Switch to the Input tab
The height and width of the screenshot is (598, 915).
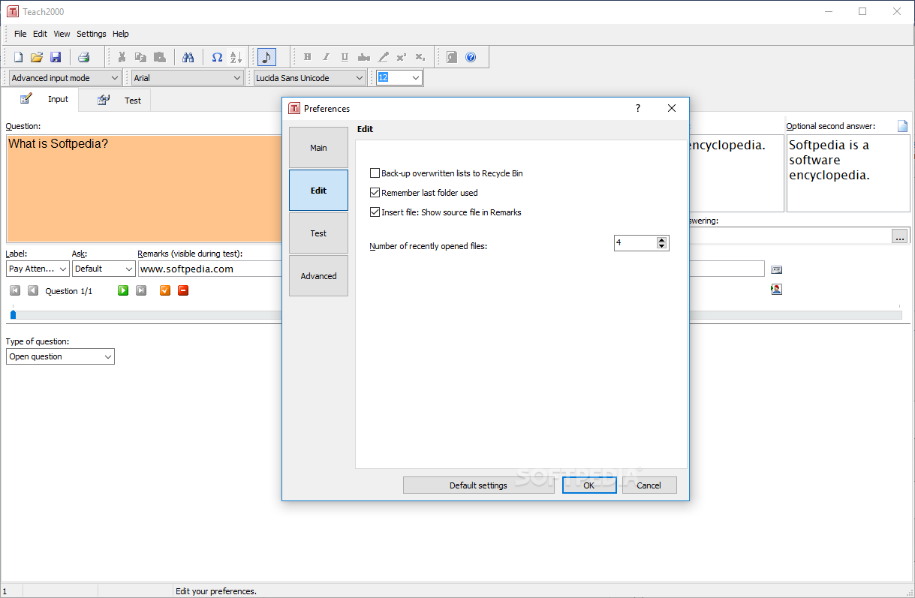coord(40,100)
